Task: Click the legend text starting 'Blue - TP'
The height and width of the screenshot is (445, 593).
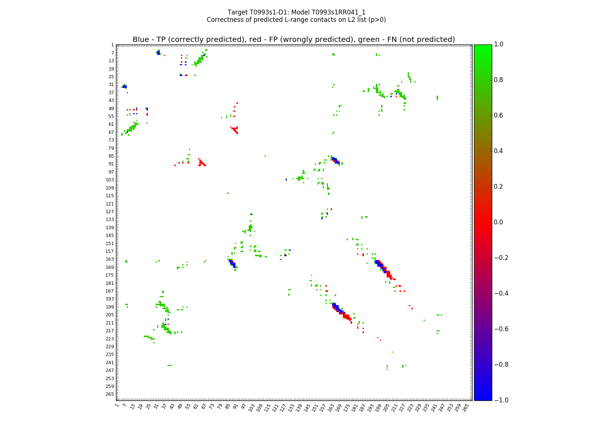Action: [294, 40]
